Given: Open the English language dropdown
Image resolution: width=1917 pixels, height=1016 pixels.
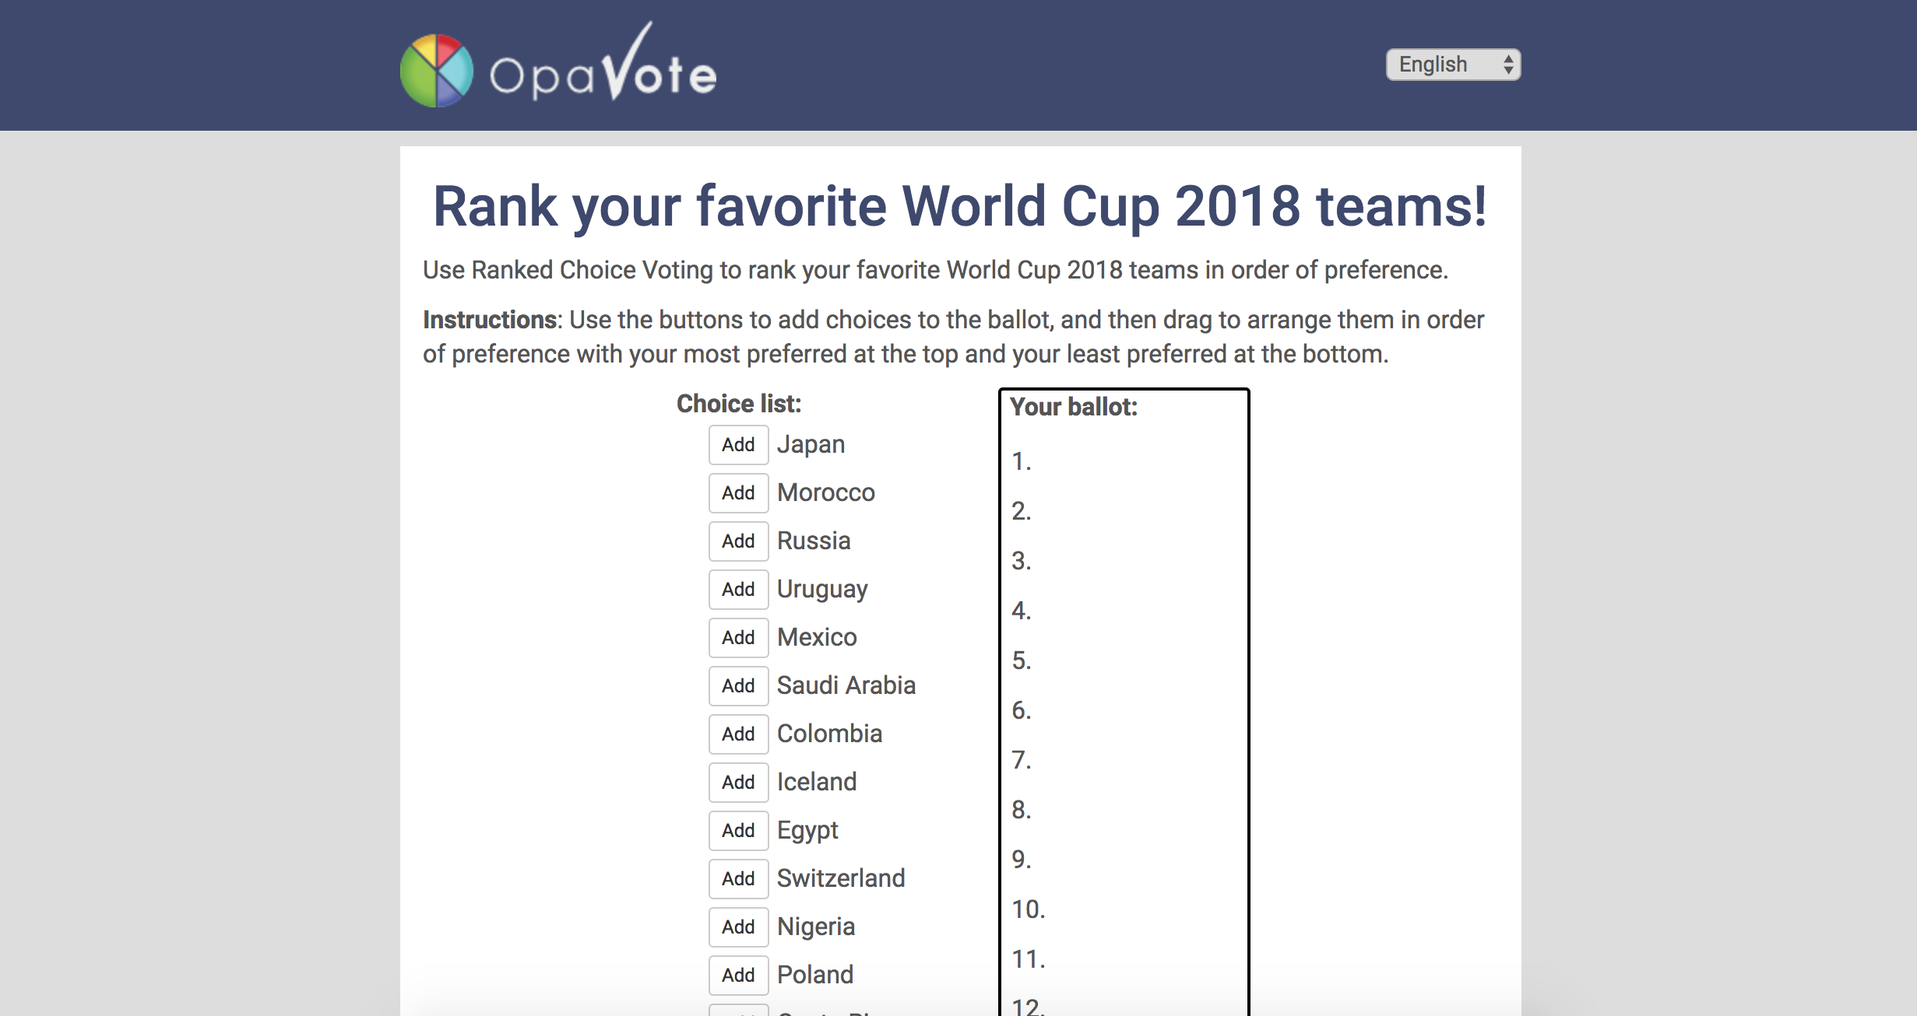Looking at the screenshot, I should (x=1453, y=65).
